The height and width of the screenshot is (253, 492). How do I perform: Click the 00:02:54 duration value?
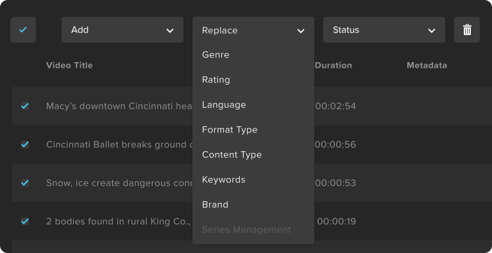335,106
